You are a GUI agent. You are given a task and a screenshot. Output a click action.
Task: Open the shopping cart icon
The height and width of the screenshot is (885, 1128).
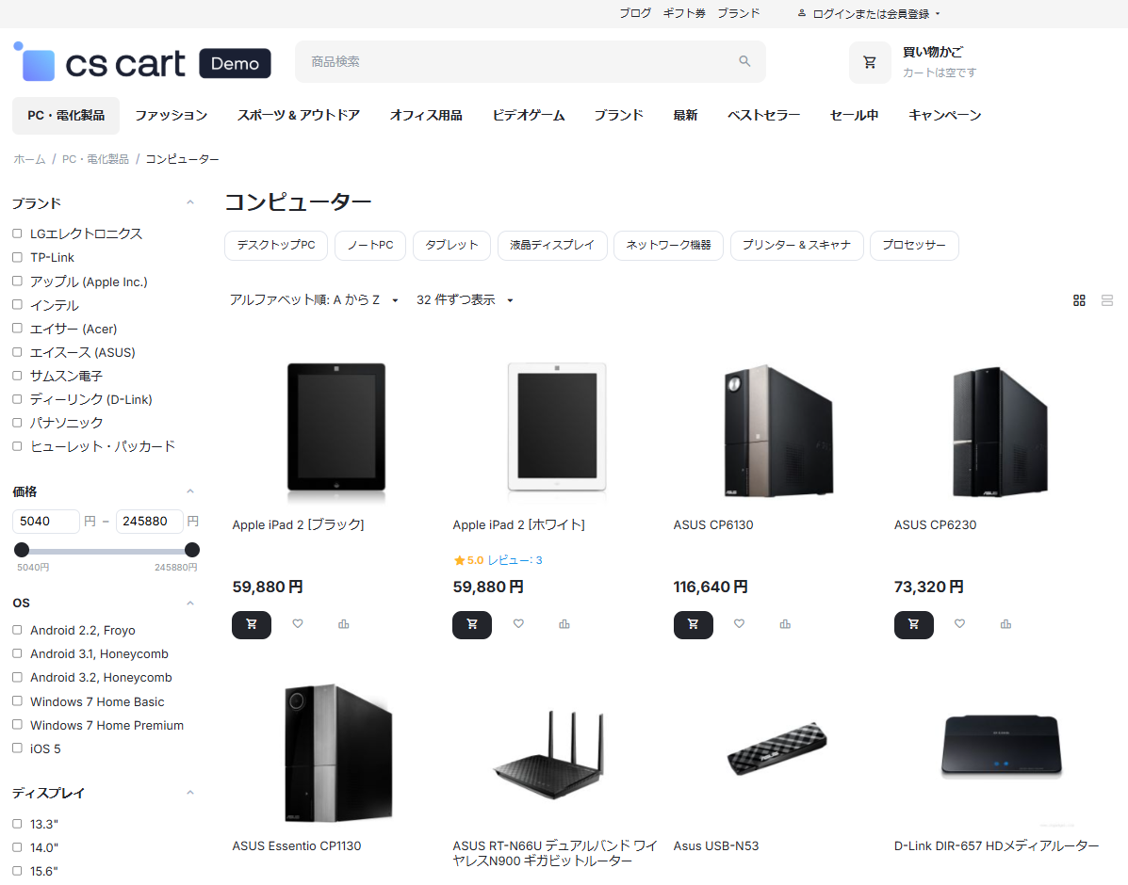coord(869,62)
